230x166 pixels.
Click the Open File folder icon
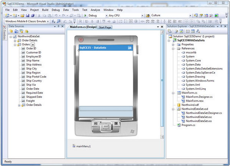(x=23, y=16)
